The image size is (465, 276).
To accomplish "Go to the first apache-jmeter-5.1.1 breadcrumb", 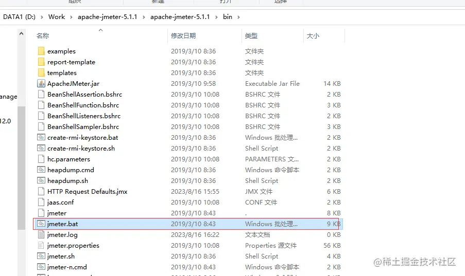I will 107,17.
